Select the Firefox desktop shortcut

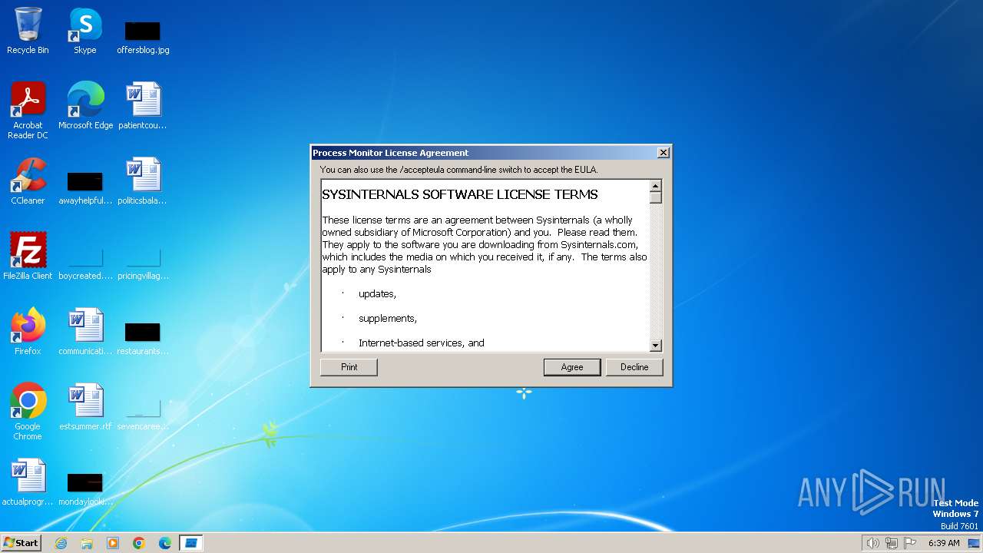pos(28,331)
